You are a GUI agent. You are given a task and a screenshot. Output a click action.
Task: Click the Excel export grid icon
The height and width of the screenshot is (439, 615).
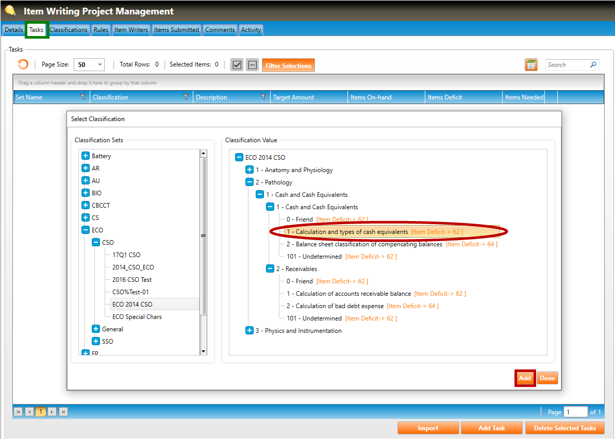tap(531, 64)
